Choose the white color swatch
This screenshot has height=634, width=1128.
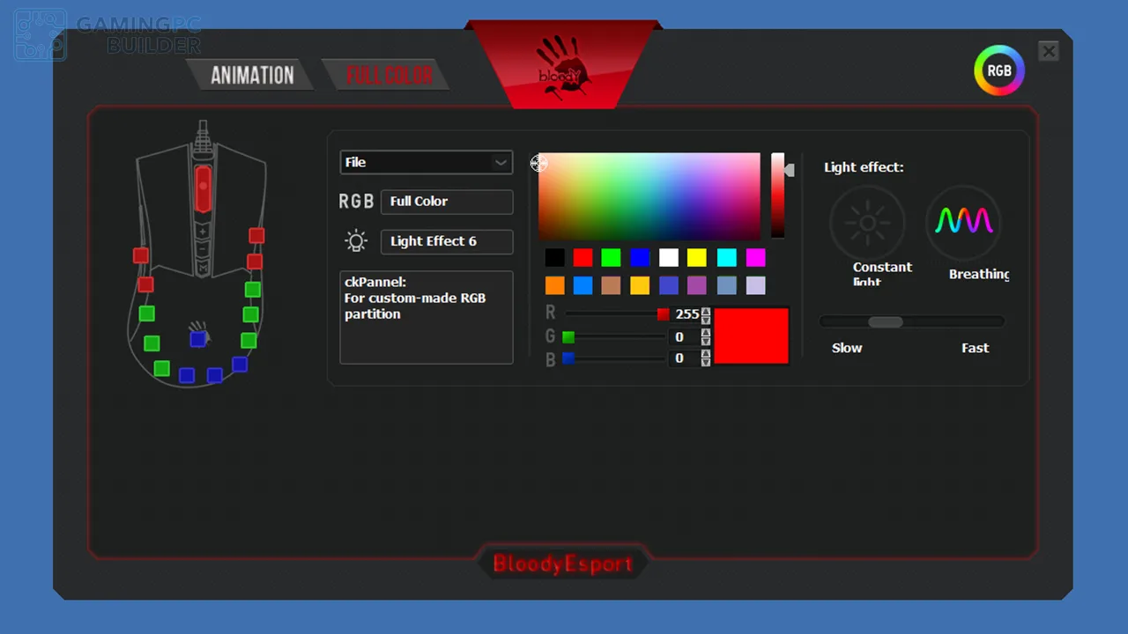click(669, 257)
